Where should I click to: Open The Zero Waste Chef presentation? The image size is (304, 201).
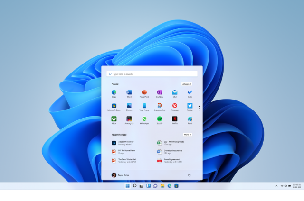[x=124, y=160]
